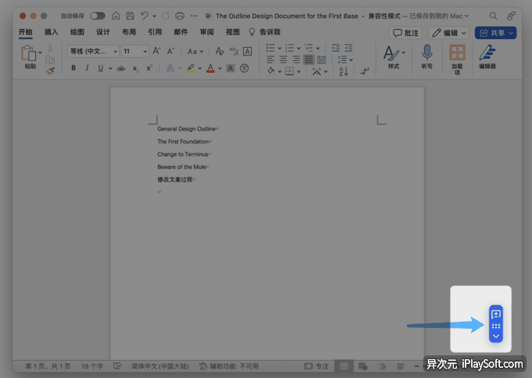Click the 专注 focus mode button

[317, 366]
